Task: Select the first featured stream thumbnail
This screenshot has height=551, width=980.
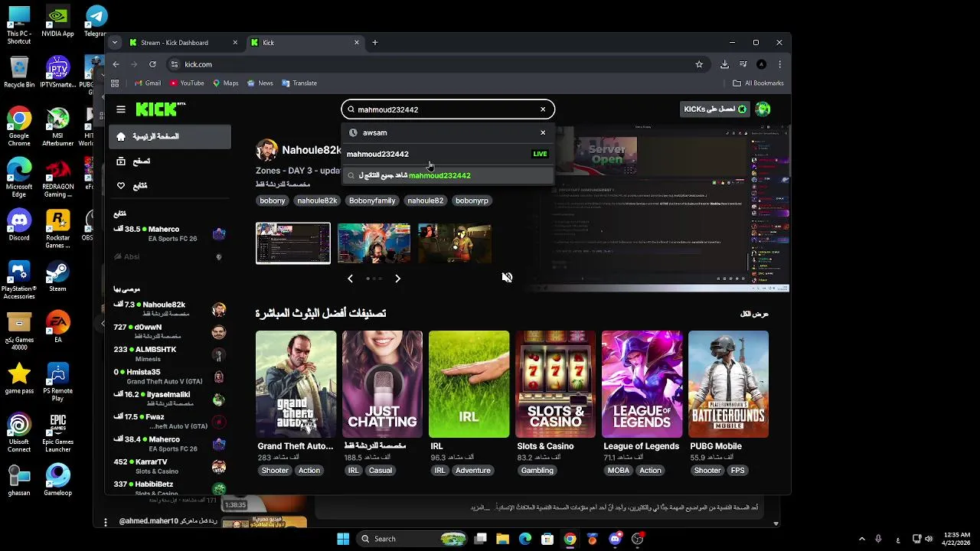Action: [x=293, y=243]
